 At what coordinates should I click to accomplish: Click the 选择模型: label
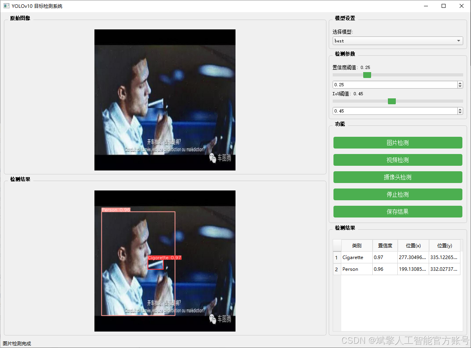pyautogui.click(x=343, y=32)
